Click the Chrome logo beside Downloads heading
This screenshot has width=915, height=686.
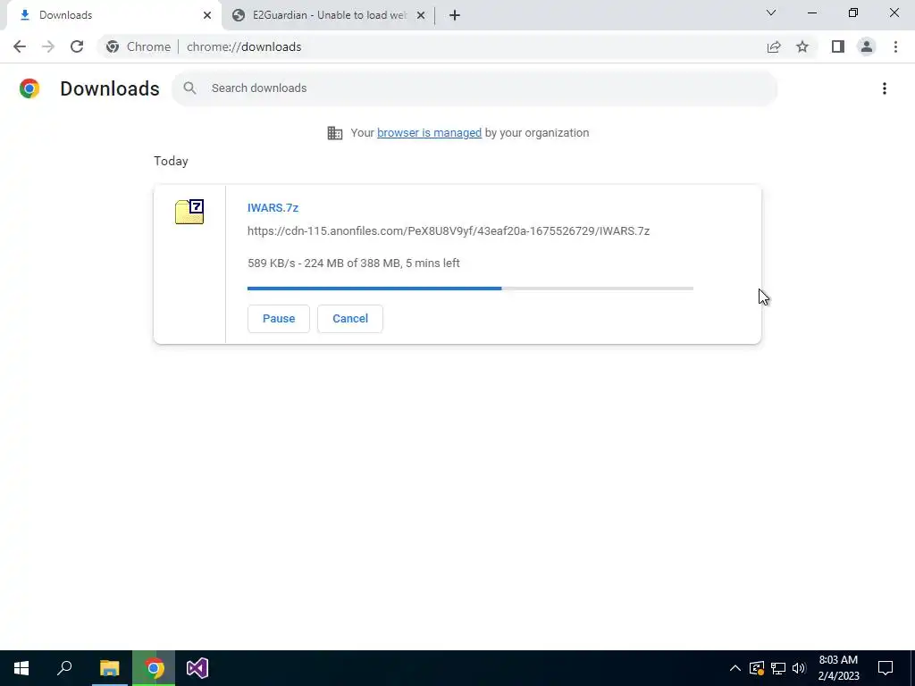tap(29, 88)
